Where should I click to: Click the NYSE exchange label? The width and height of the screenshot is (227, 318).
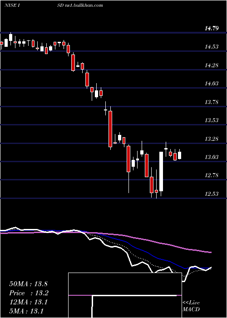pos(10,5)
